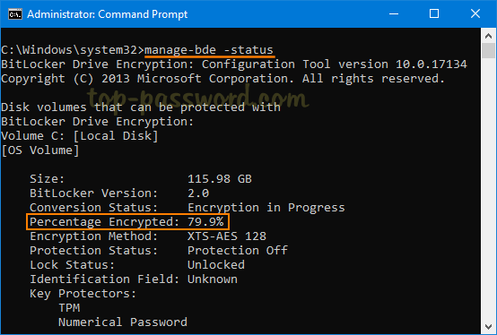
Task: Click the 115.98 GB size value
Action: pos(219,179)
